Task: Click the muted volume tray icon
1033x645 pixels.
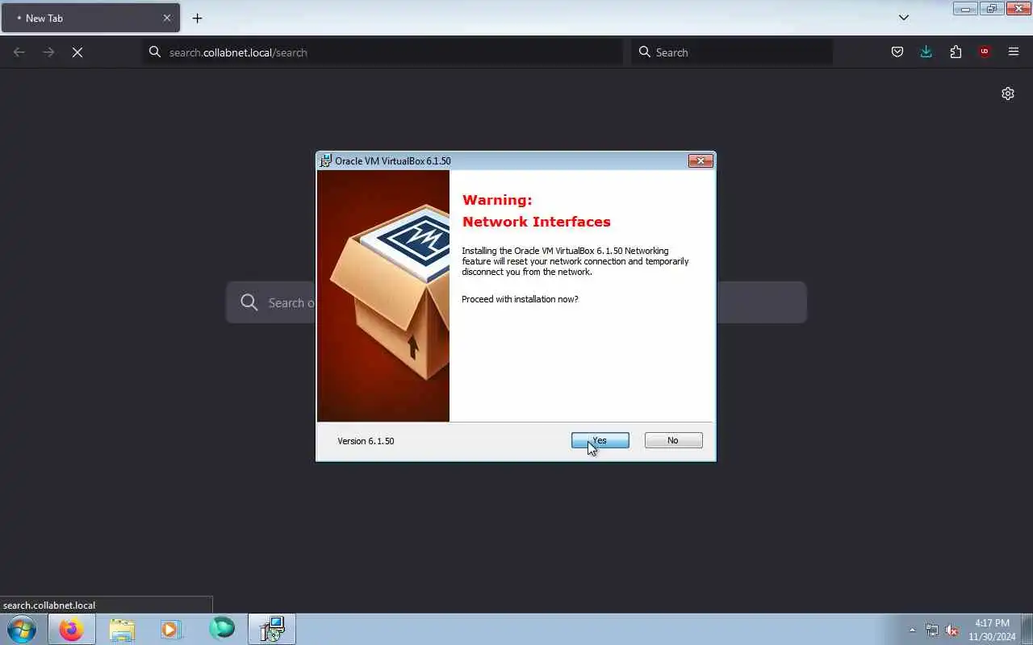Action: [952, 630]
